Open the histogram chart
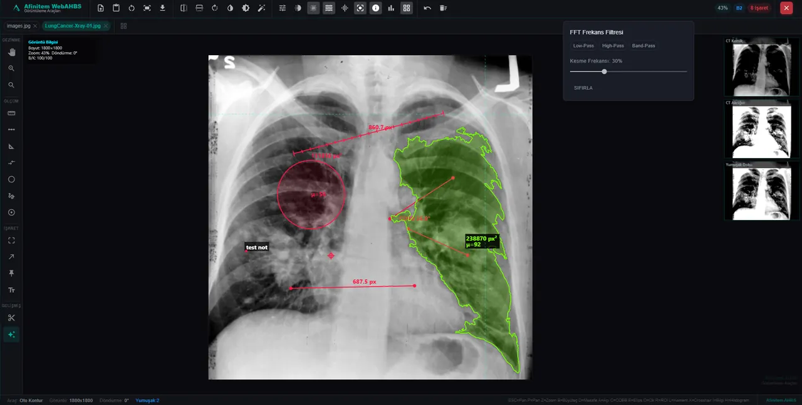 391,8
